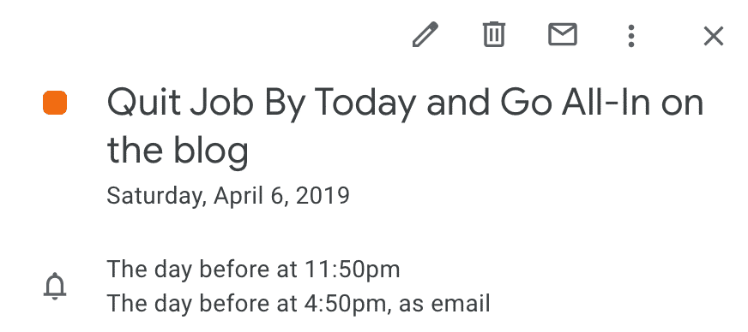748x332 pixels.
Task: Email event details via the envelope icon
Action: [563, 35]
